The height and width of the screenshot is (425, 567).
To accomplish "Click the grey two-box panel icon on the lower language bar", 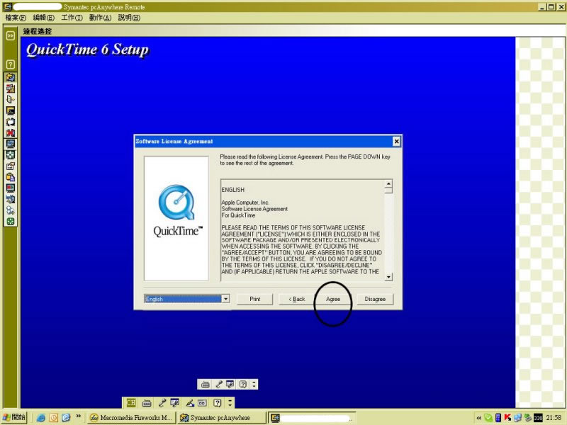I will 202,402.
